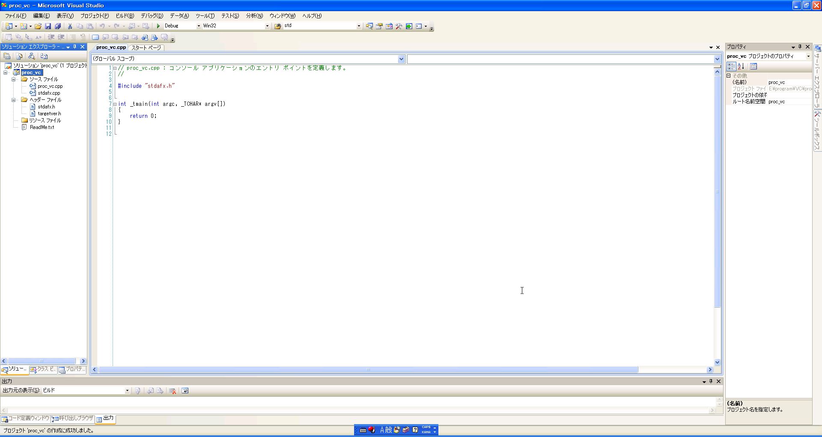The image size is (822, 437).
Task: Click the Start Debugging green arrow
Action: coord(158,26)
